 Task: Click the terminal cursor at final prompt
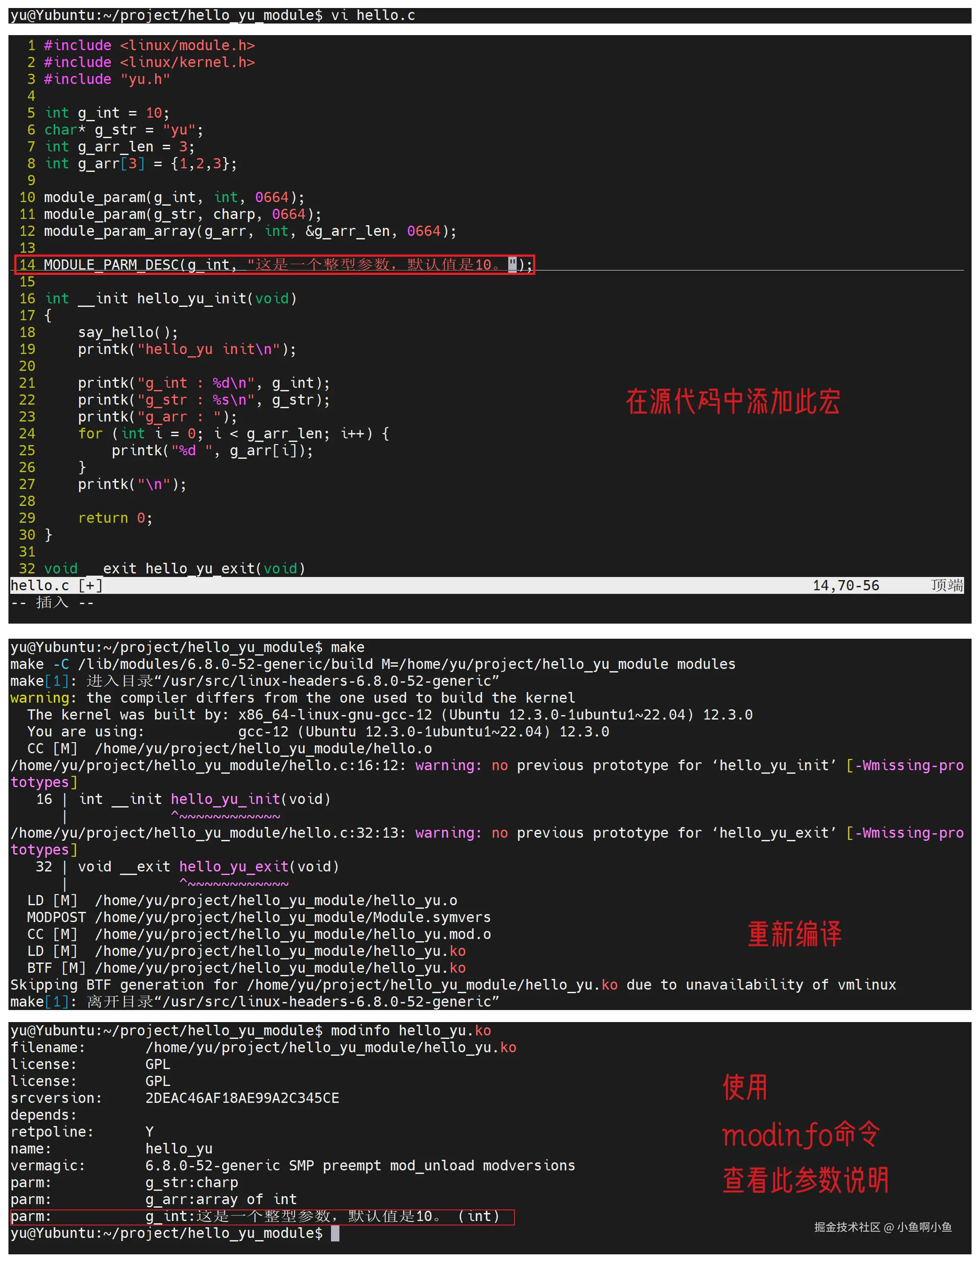click(x=335, y=1234)
